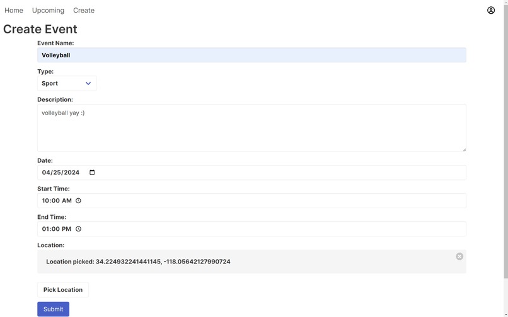The height and width of the screenshot is (317, 508).
Task: Expand the Type dropdown showing Sport
Action: [x=67, y=83]
